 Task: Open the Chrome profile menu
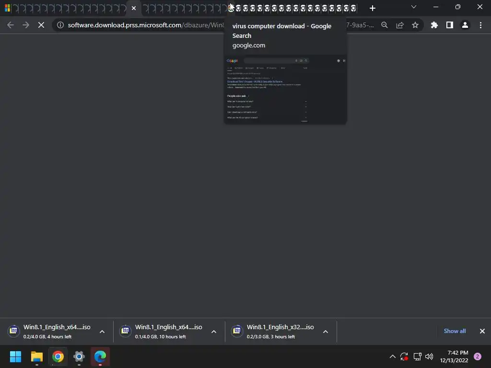coord(465,25)
